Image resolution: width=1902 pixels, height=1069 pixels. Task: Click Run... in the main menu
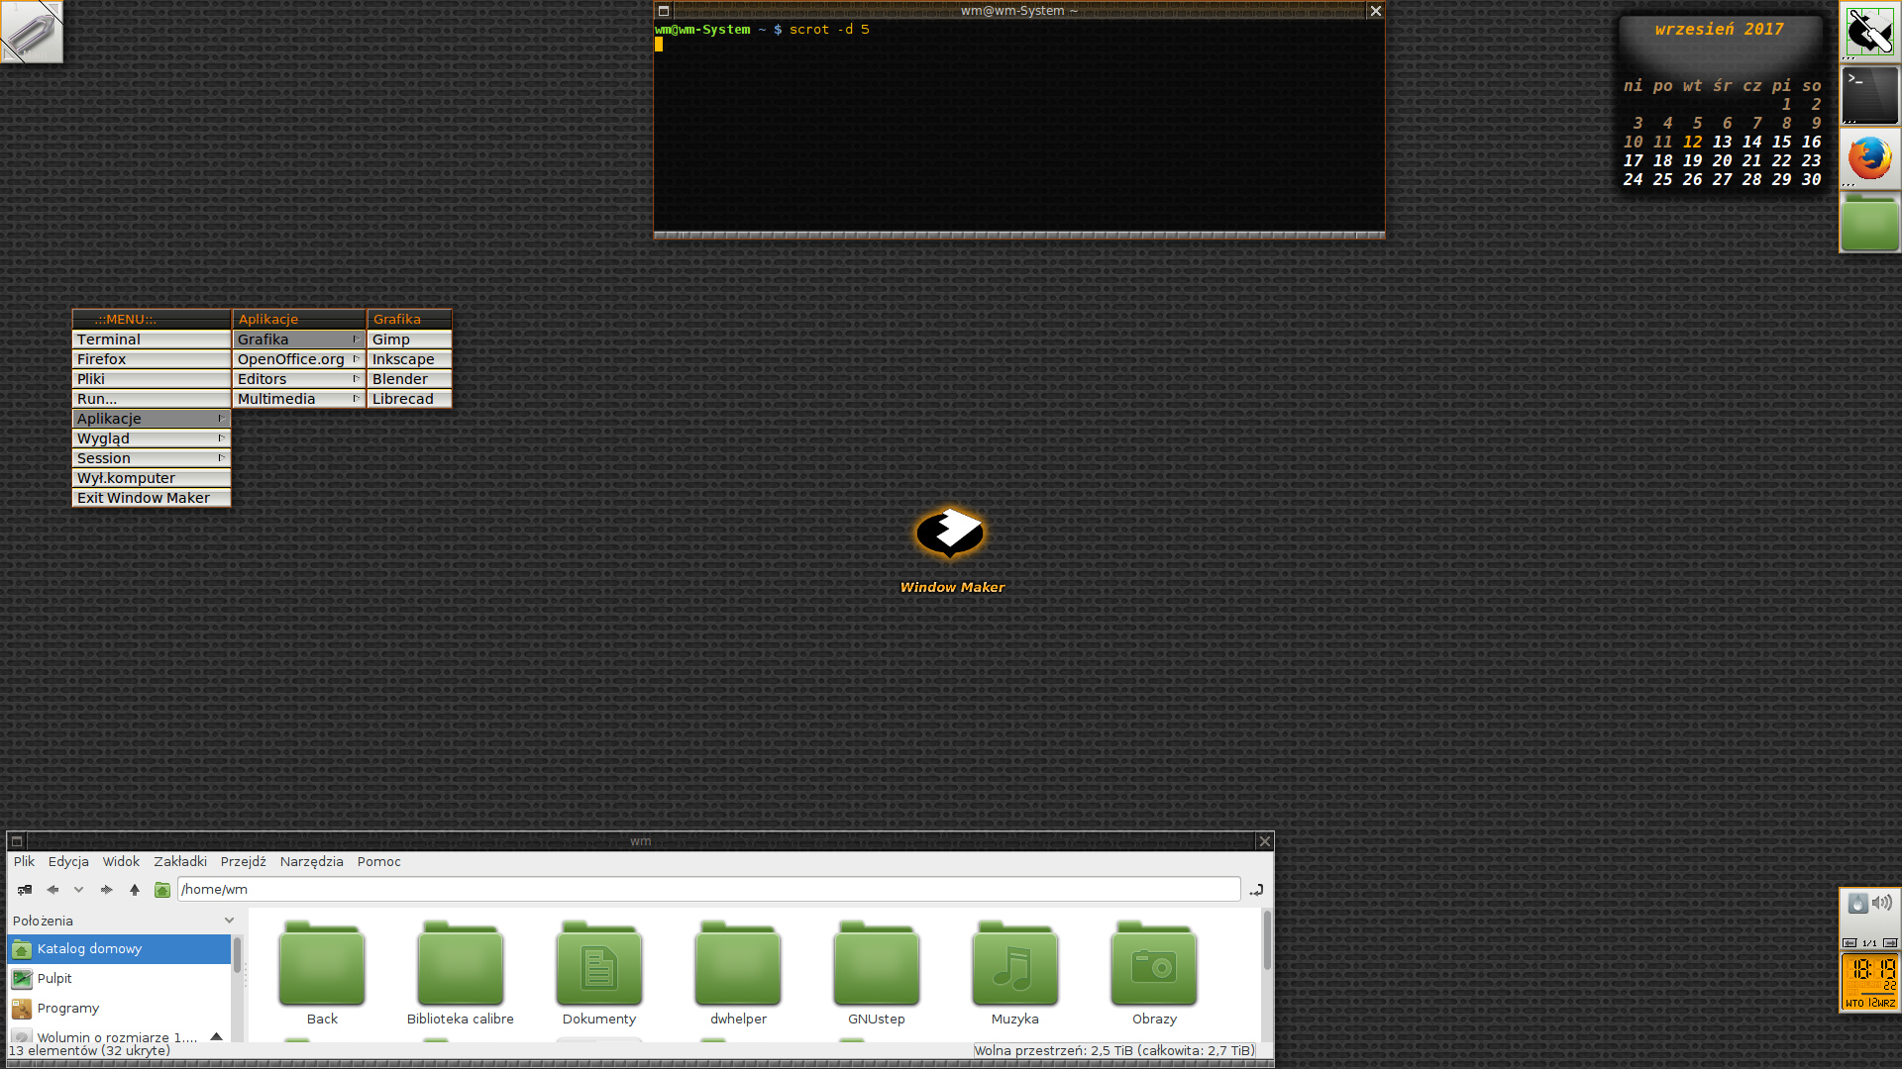96,398
